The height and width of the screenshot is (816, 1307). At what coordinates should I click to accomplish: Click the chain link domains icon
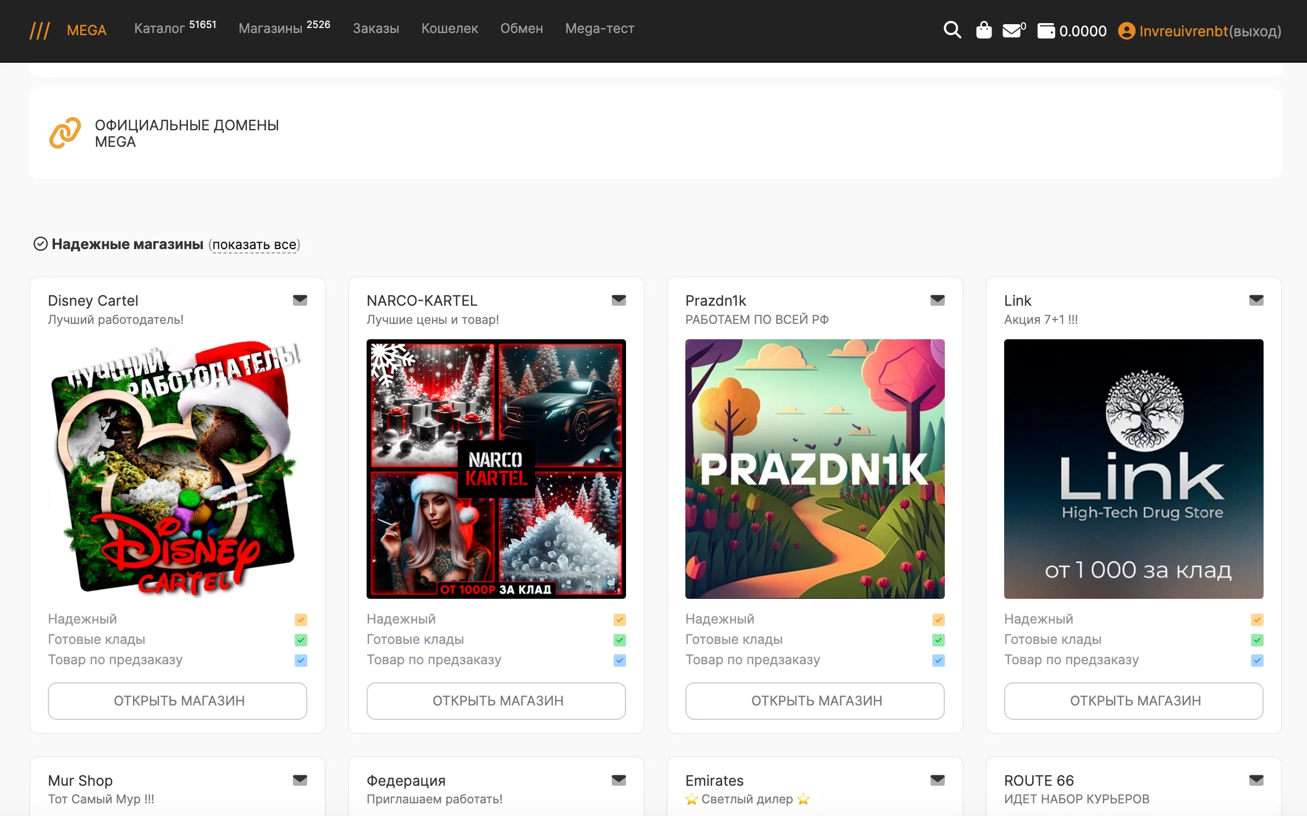(65, 133)
